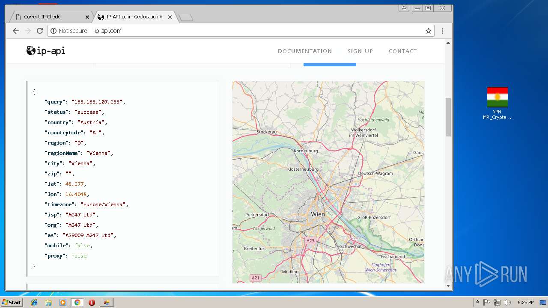Click the scrollbar down arrow
Image resolution: width=548 pixels, height=308 pixels.
[448, 286]
